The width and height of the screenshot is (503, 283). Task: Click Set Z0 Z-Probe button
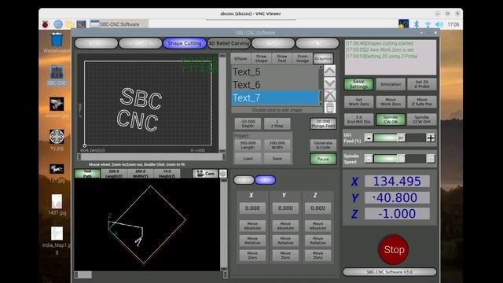421,84
